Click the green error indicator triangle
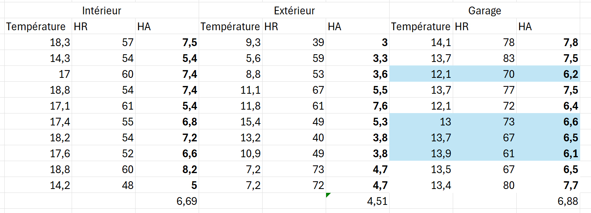This screenshot has width=591, height=213. 328,195
